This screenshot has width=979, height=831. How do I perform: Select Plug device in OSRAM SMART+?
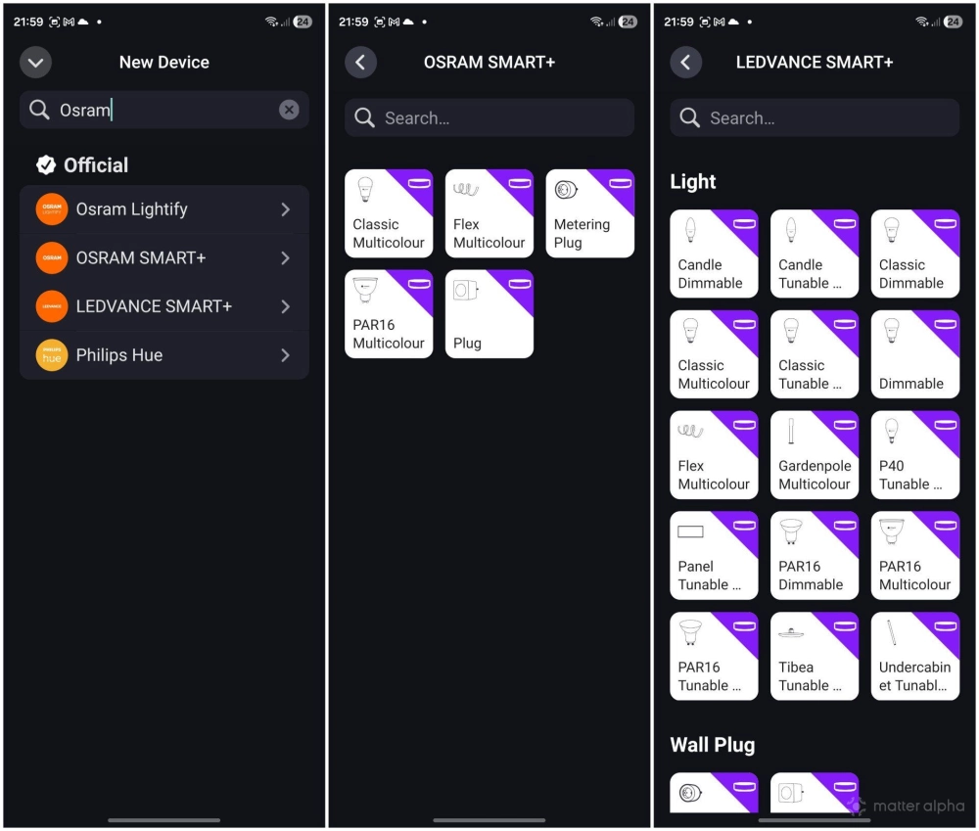point(489,314)
